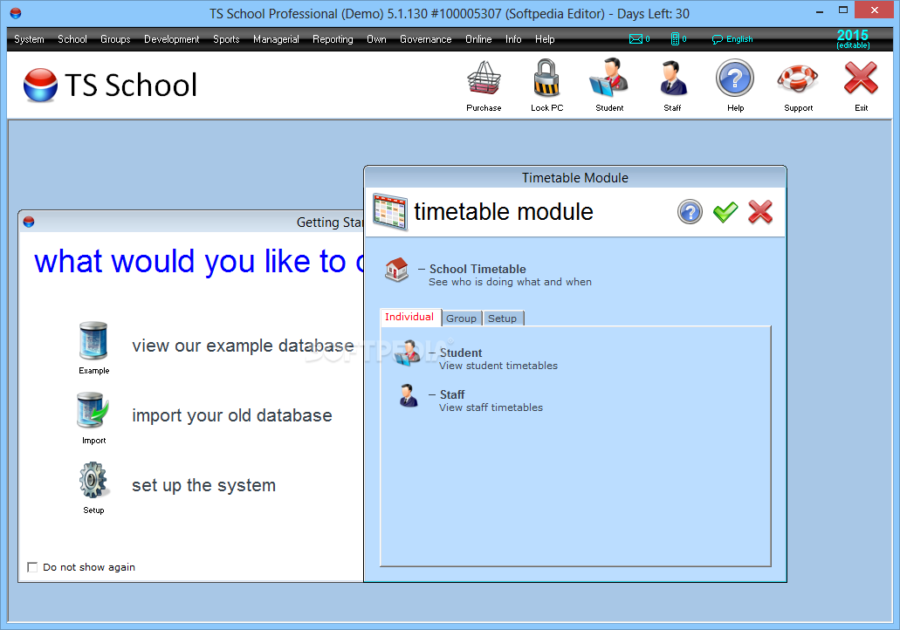The image size is (900, 630).
Task: Open Student View student timetables link
Action: coord(498,360)
